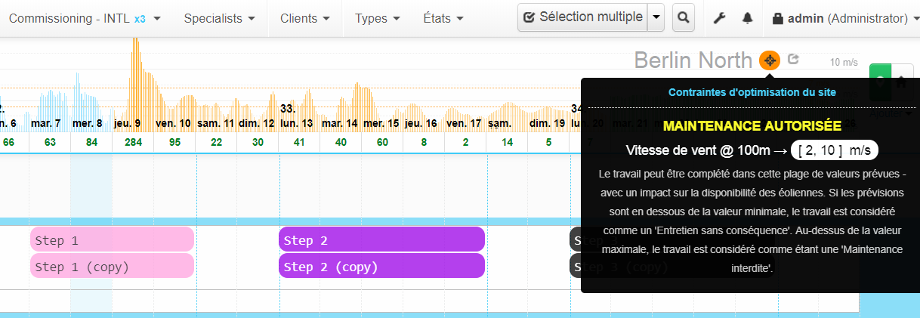
Task: Select the purple Step 2 (copy) bar
Action: (x=381, y=266)
